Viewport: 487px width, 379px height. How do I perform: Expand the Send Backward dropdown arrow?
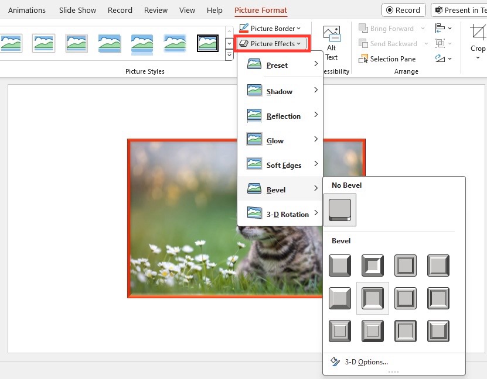(426, 44)
